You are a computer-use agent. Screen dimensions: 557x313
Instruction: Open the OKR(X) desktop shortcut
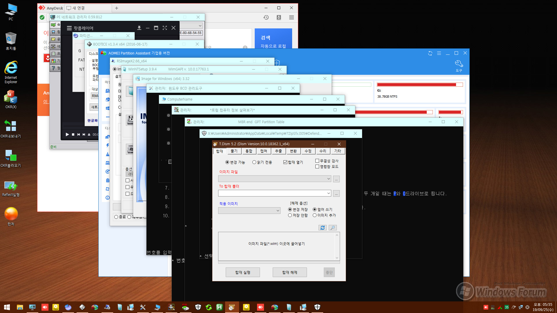(11, 99)
